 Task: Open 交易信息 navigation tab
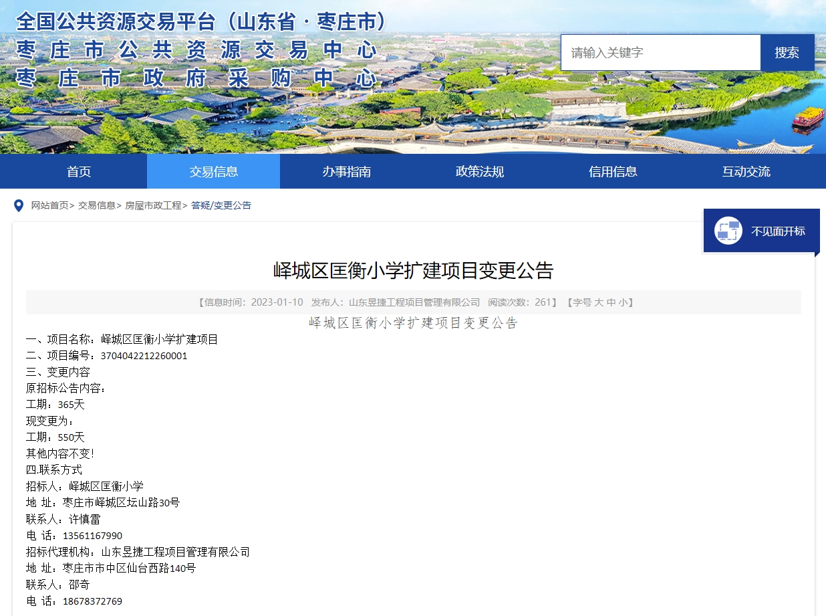[213, 171]
